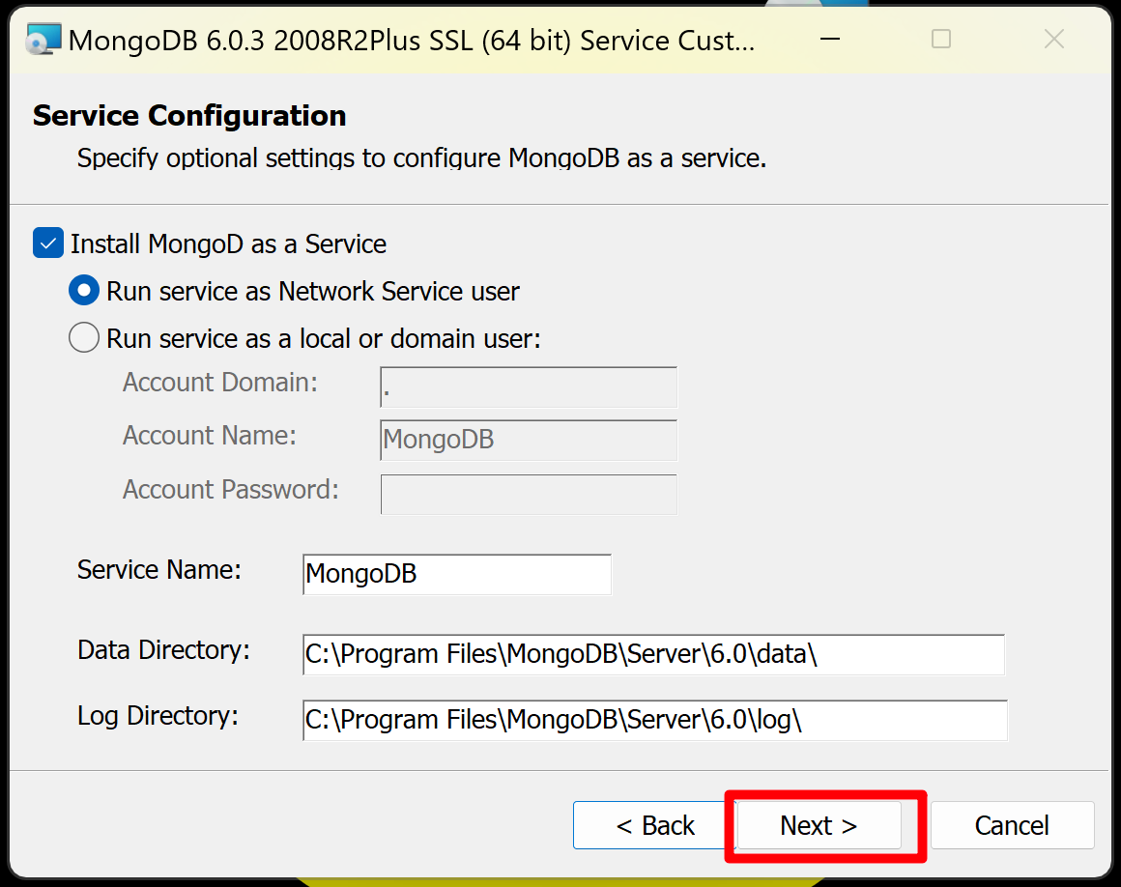Cancel the MongoDB setup
The width and height of the screenshot is (1121, 887).
[1012, 825]
